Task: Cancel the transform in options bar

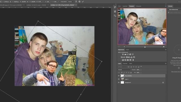Action: pos(79,2)
